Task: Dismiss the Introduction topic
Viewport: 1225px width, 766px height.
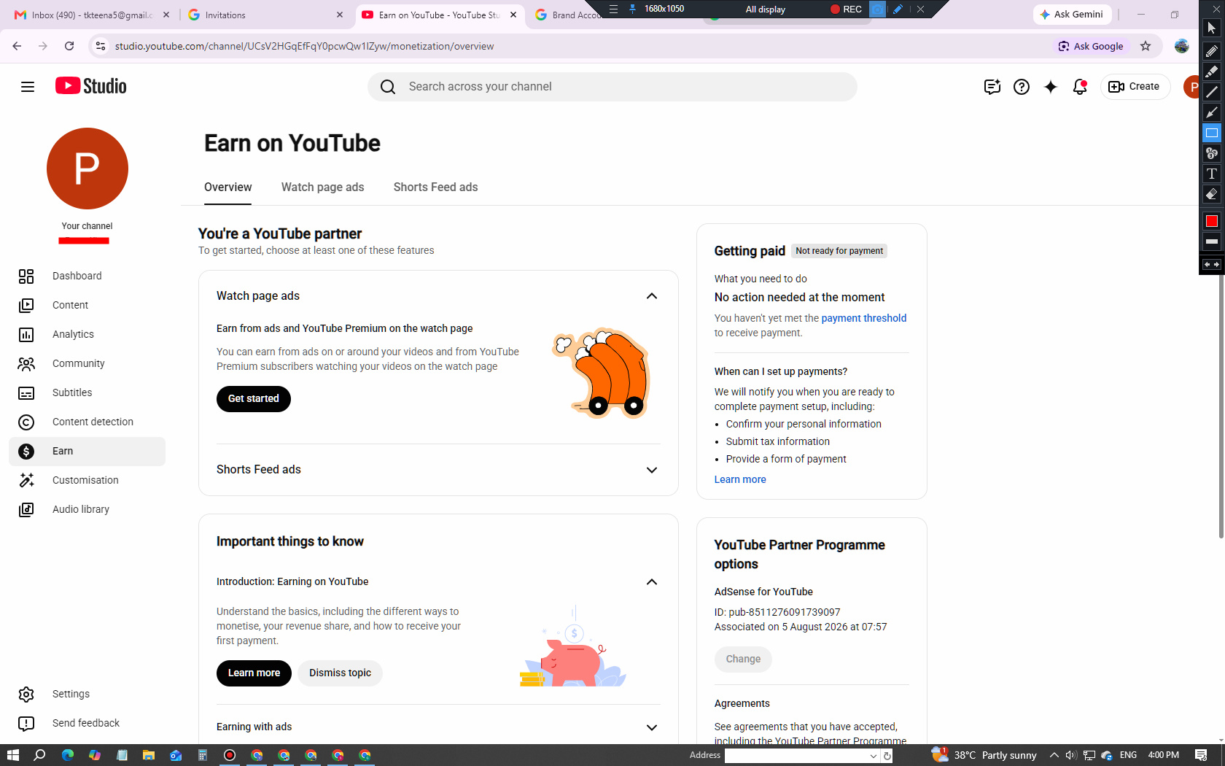Action: pyautogui.click(x=340, y=673)
